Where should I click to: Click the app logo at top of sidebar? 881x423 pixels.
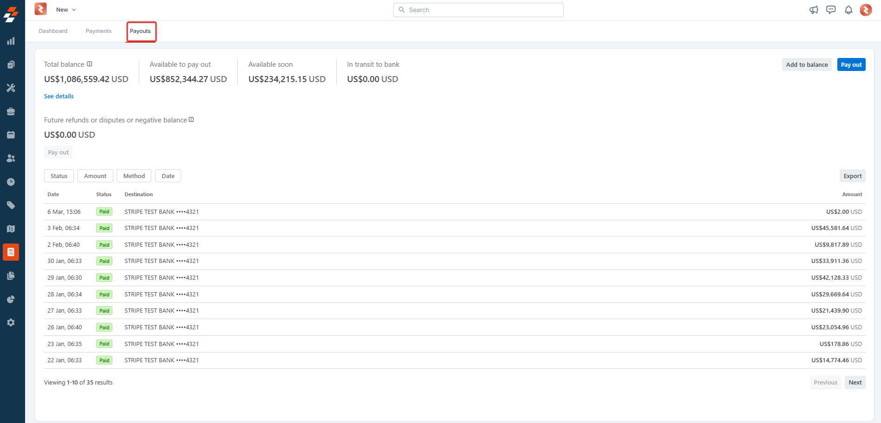[x=11, y=14]
